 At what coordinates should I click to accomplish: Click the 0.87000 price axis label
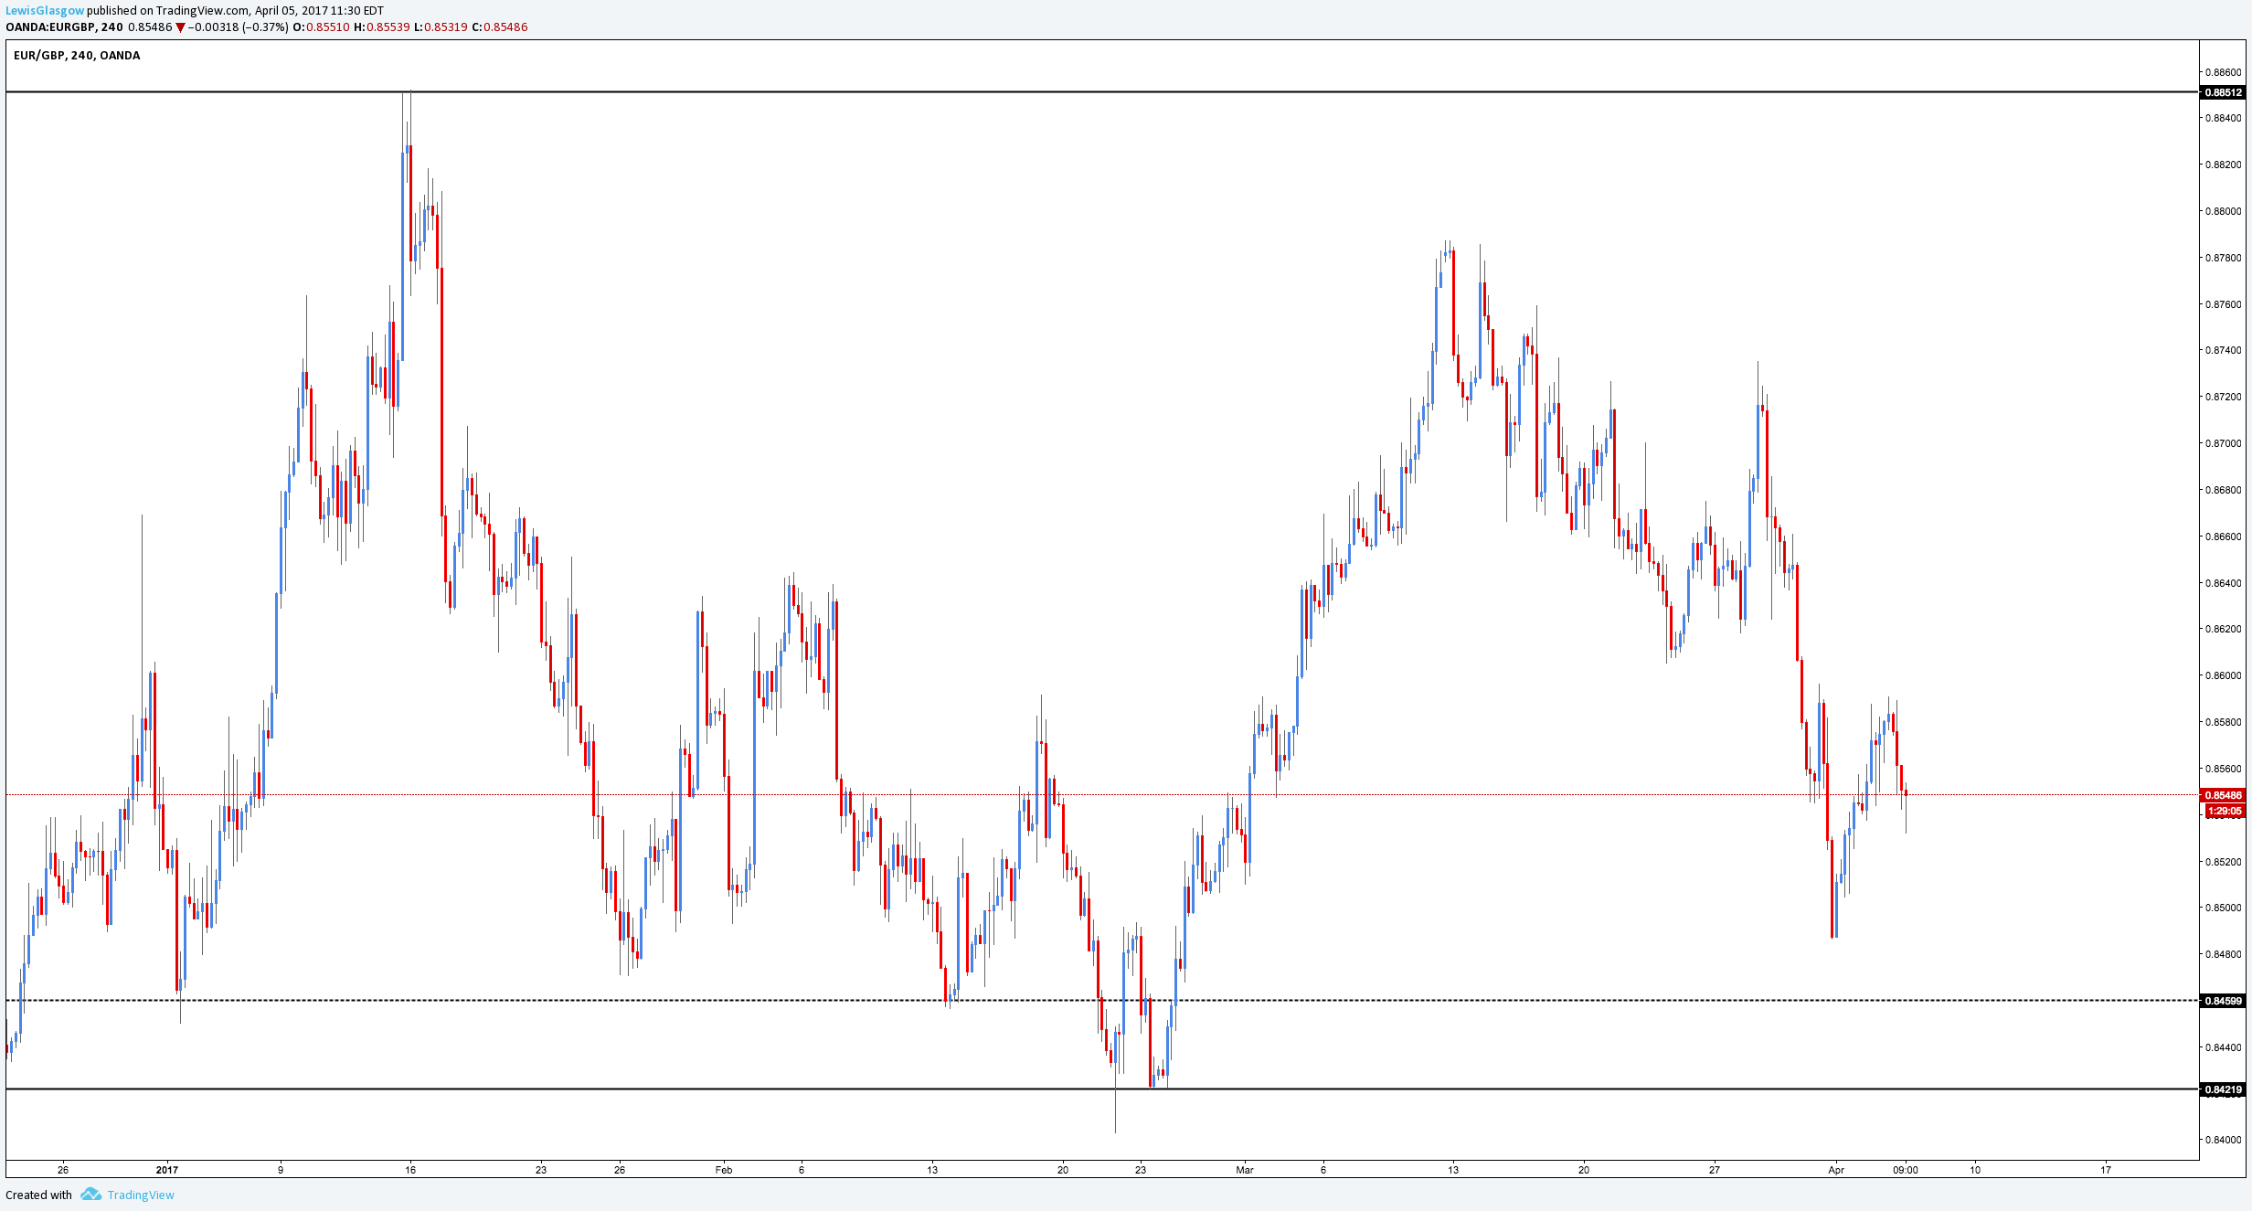[x=2223, y=443]
